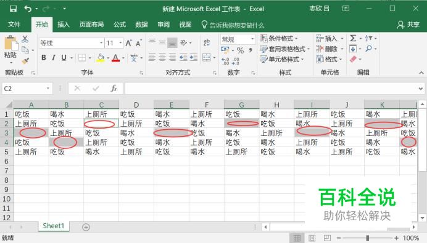Click the 共享 share button

tap(408, 25)
